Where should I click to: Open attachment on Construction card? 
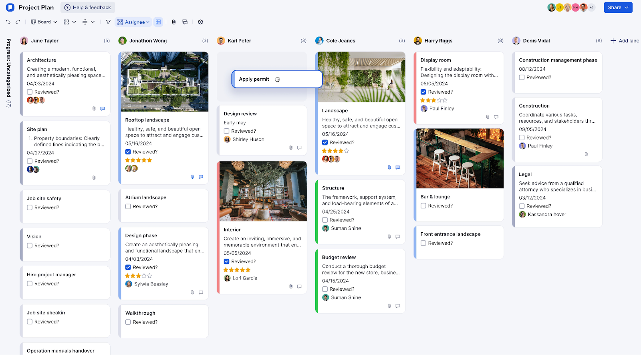coord(586,154)
